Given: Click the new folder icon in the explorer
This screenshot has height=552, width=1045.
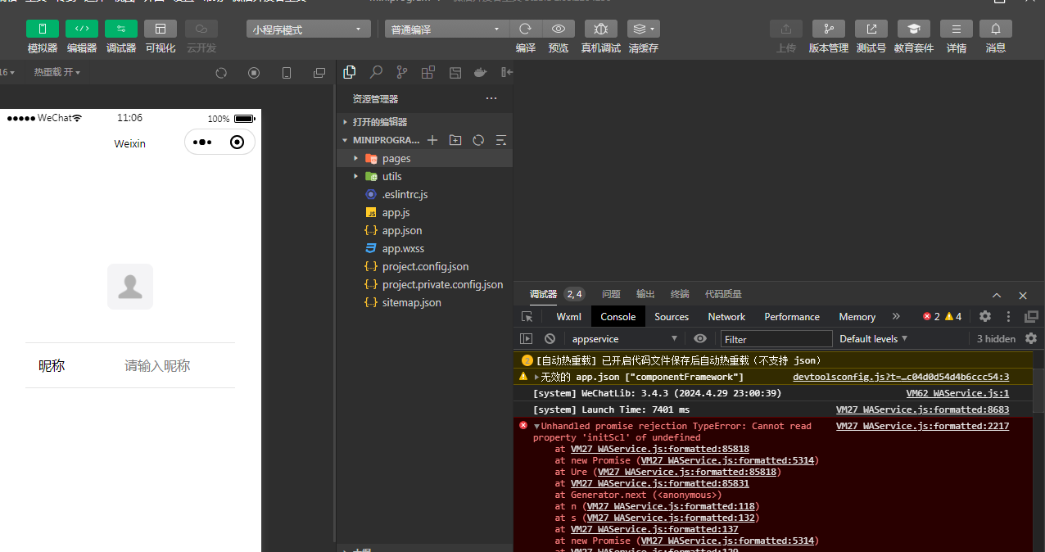Looking at the screenshot, I should tap(455, 140).
